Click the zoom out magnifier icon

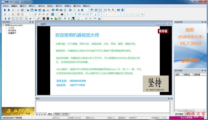pos(113,10)
